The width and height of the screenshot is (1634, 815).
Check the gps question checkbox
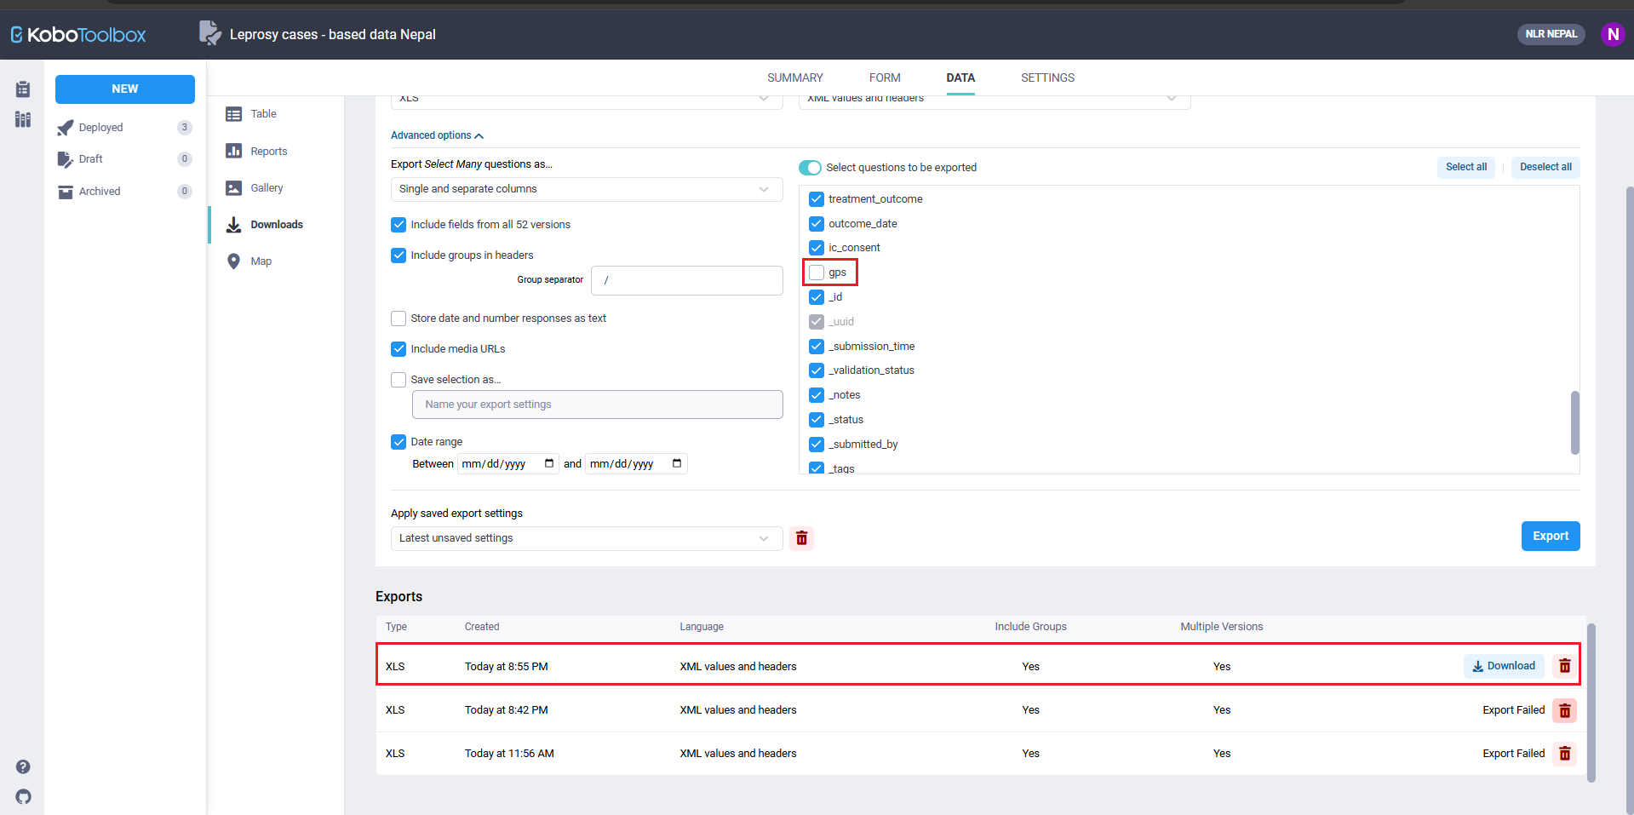[817, 273]
